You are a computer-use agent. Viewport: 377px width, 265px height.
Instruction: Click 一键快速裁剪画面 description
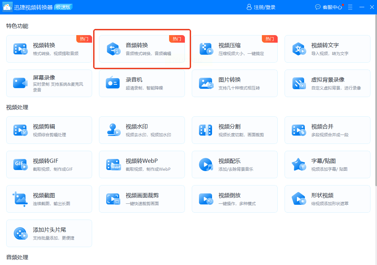[x=142, y=204]
